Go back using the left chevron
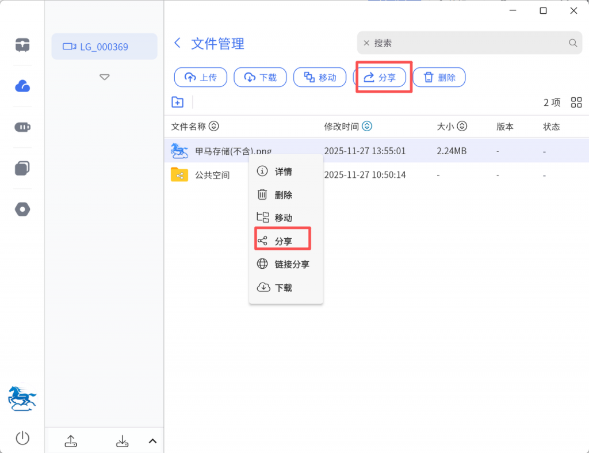The image size is (589, 453). (178, 43)
